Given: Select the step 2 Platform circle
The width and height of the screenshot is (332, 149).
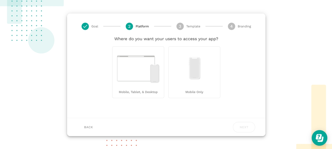Looking at the screenshot, I should click(x=129, y=26).
